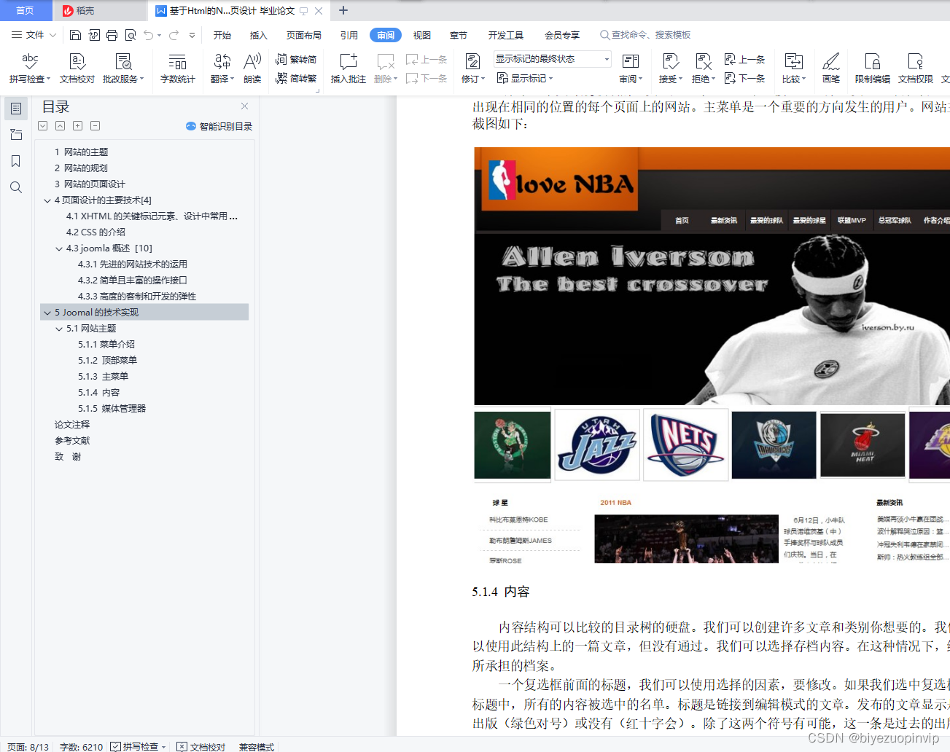
Task: Switch to 引用 ribbon tab
Action: (x=349, y=35)
